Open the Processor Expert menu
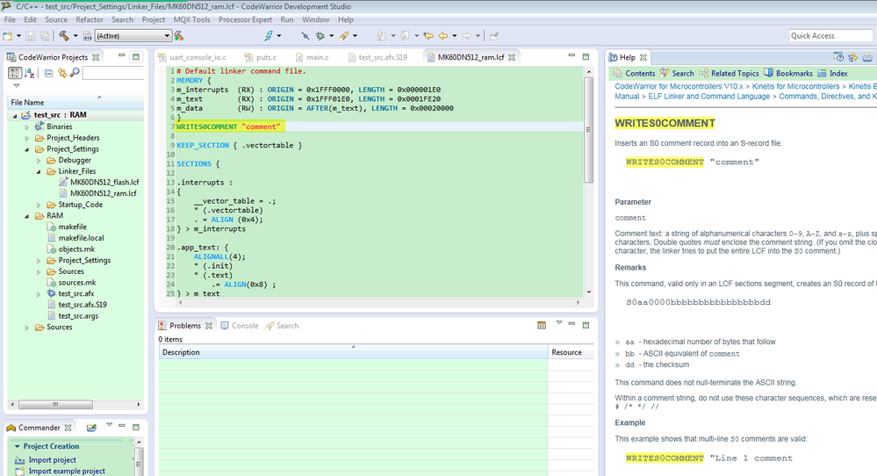The height and width of the screenshot is (476, 877). point(245,19)
